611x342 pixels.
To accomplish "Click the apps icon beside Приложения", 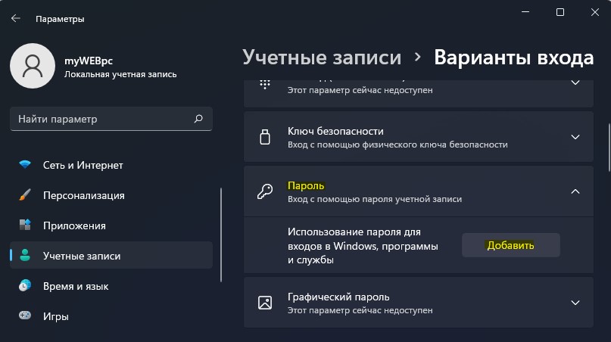I will click(25, 225).
